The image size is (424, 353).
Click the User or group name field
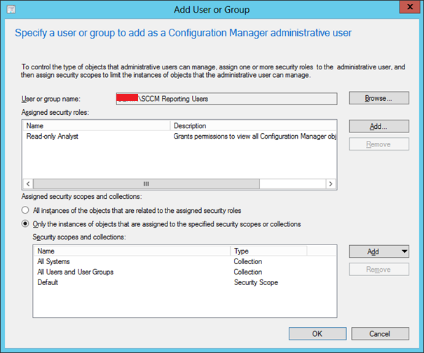tap(226, 99)
